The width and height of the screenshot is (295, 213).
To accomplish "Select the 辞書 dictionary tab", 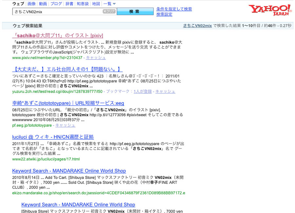I will pos(69,4).
